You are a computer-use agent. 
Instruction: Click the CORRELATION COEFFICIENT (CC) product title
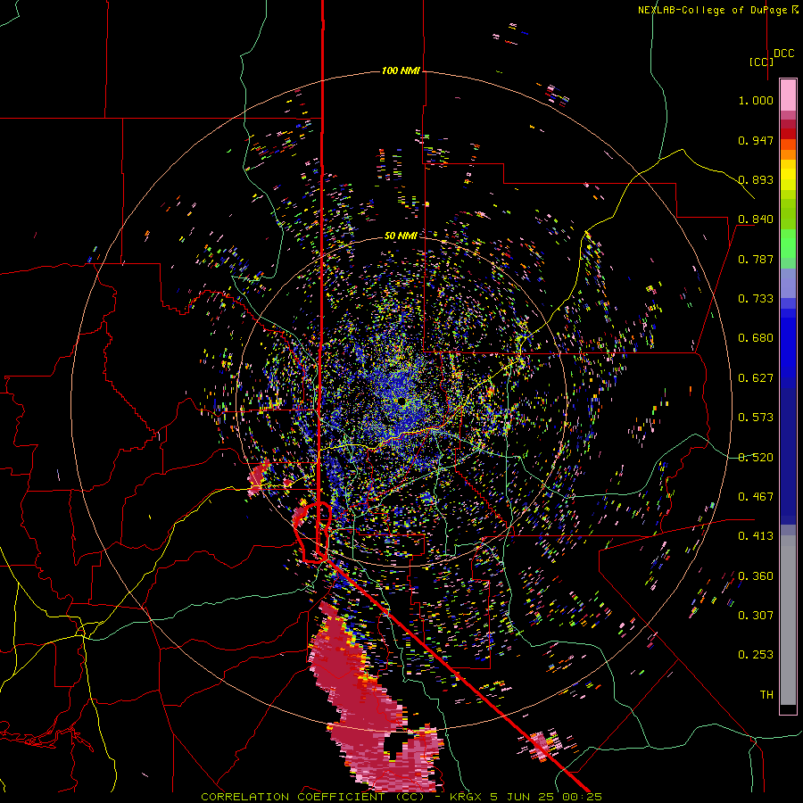(x=313, y=797)
